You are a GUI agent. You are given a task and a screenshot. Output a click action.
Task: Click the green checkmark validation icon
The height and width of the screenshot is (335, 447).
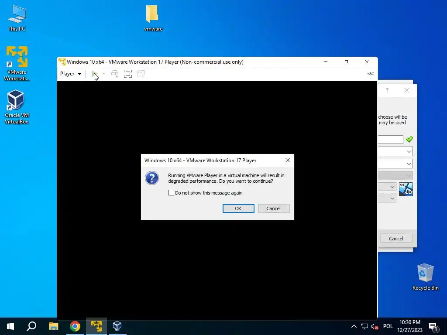(409, 139)
